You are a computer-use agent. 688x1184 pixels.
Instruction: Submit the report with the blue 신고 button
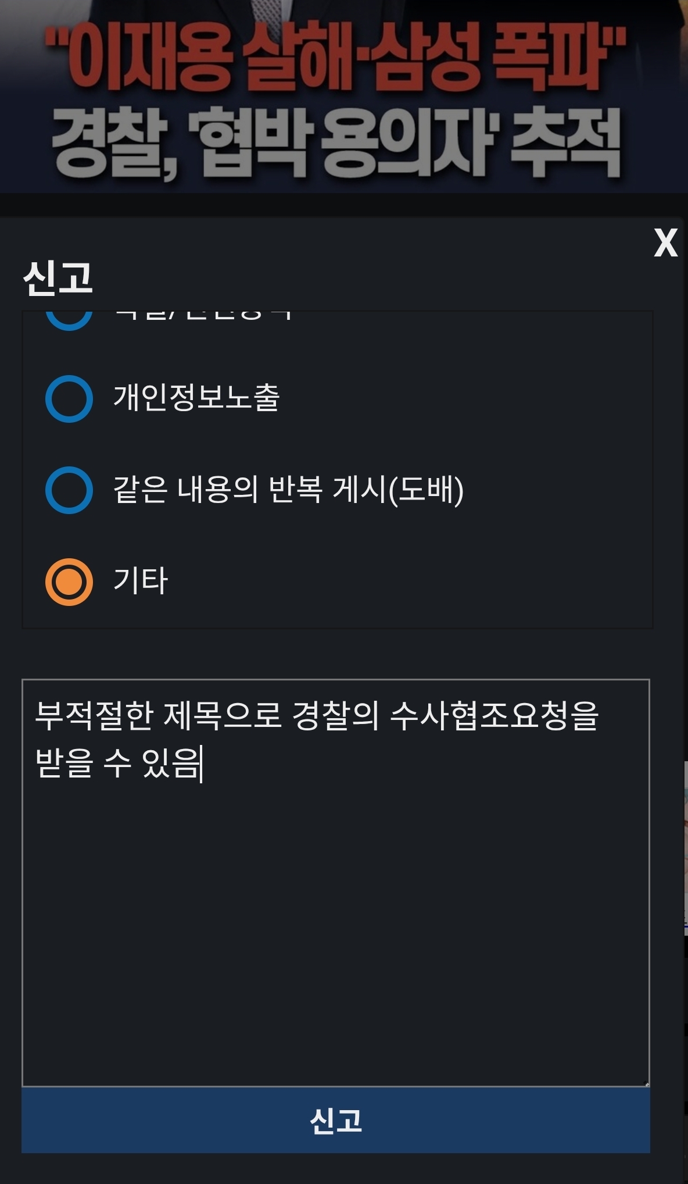335,1120
